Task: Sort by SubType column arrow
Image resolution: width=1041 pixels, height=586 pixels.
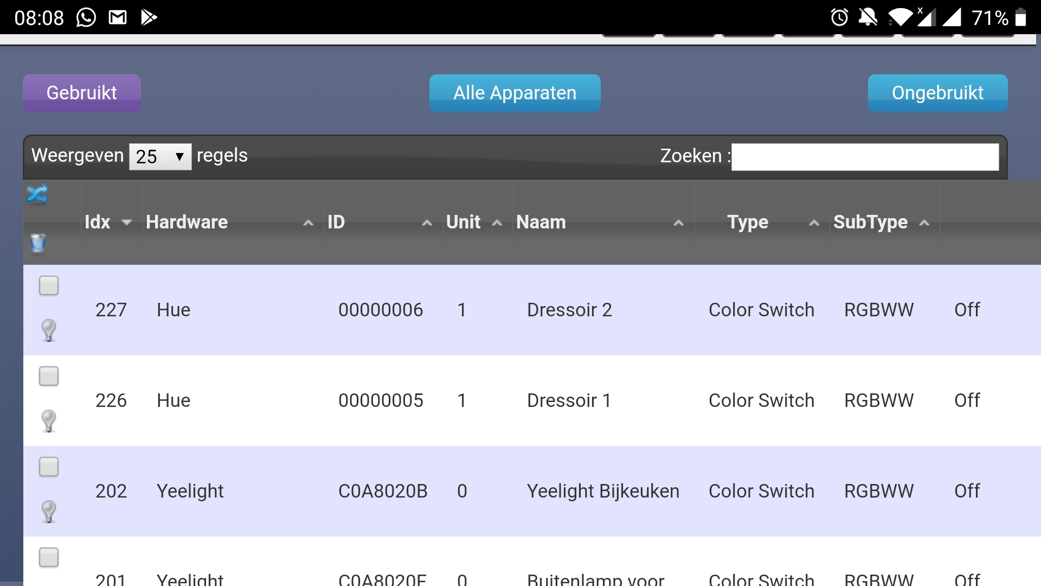Action: coord(924,222)
